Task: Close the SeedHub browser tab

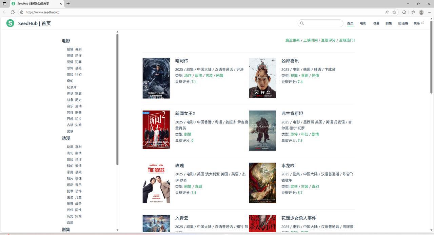Action: coord(61,4)
